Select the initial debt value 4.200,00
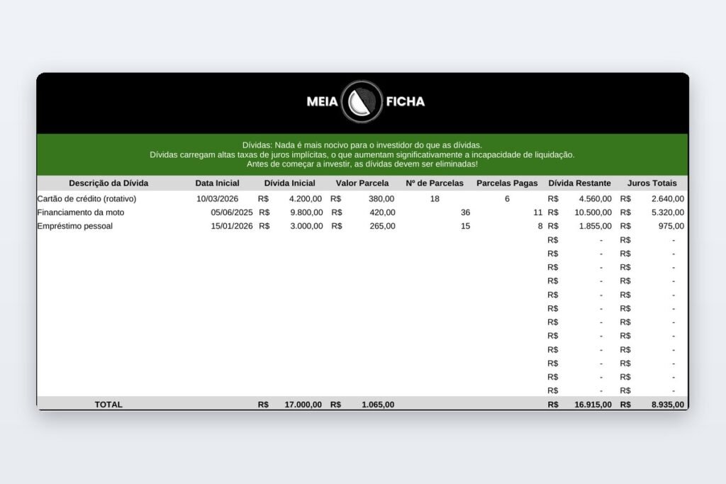The height and width of the screenshot is (484, 726). point(305,199)
